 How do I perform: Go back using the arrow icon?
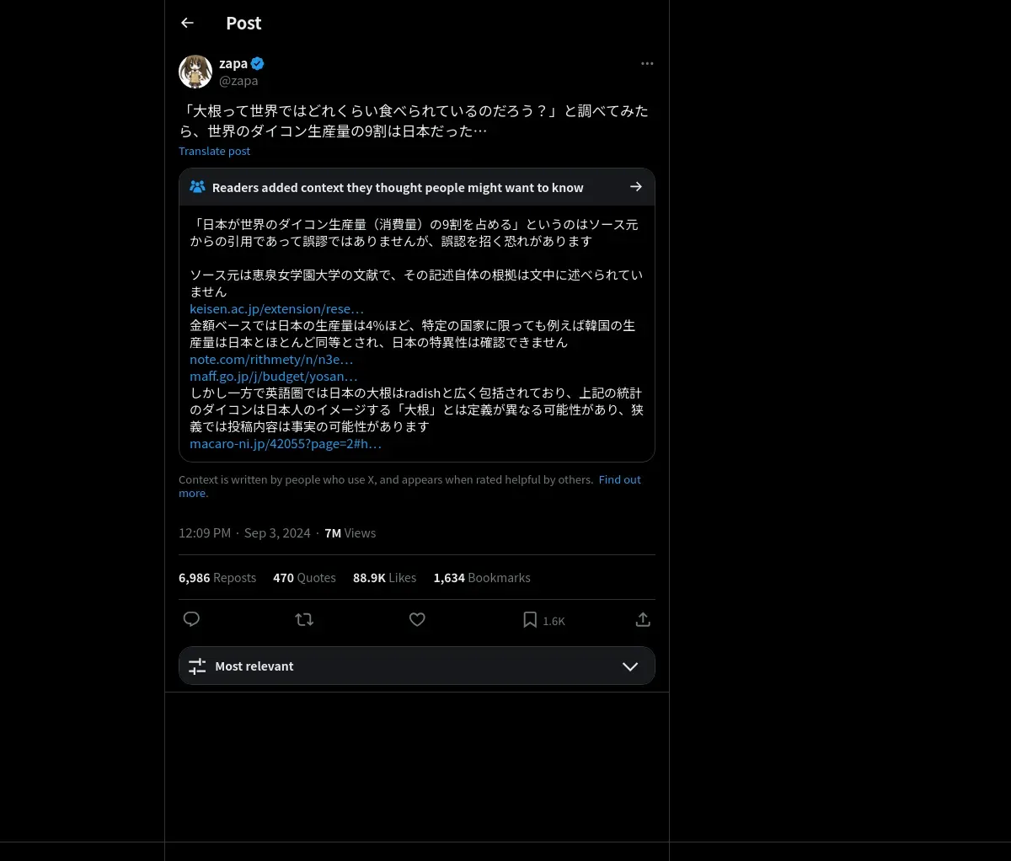(187, 23)
